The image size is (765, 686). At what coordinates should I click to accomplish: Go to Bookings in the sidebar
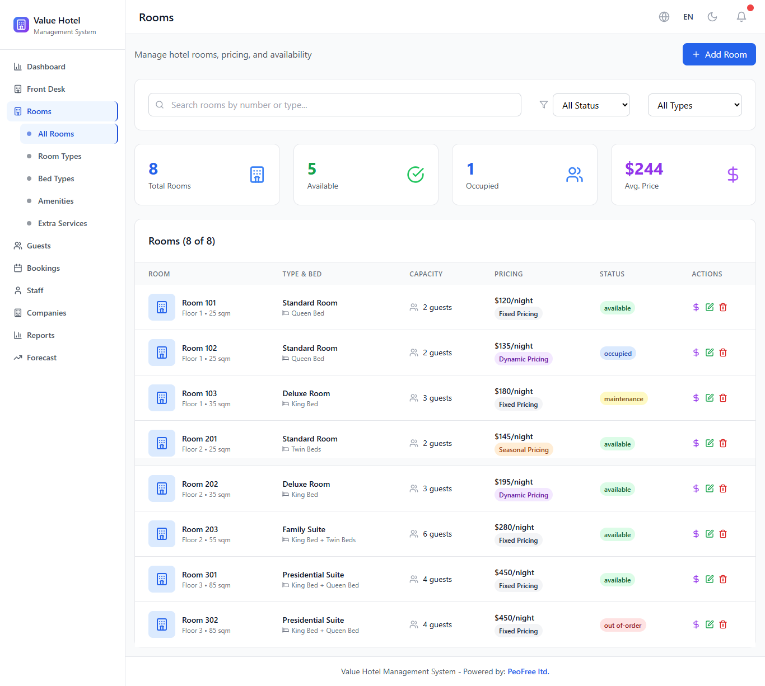(43, 268)
